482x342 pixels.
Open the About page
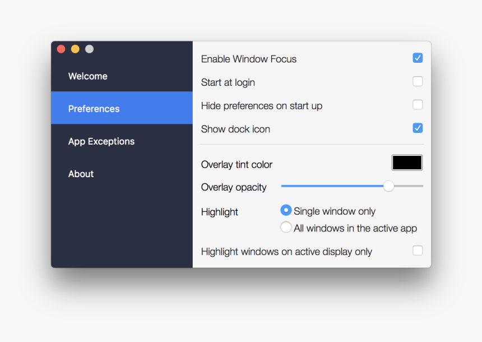81,174
